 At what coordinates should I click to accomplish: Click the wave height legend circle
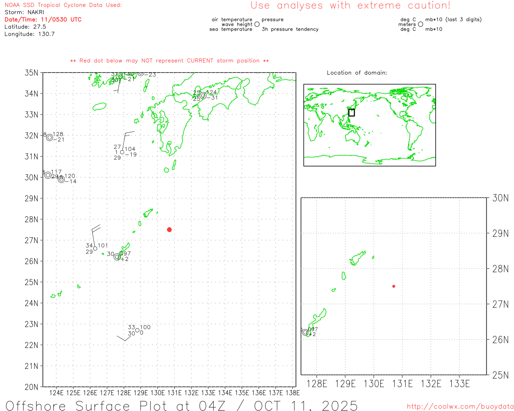pyautogui.click(x=257, y=24)
